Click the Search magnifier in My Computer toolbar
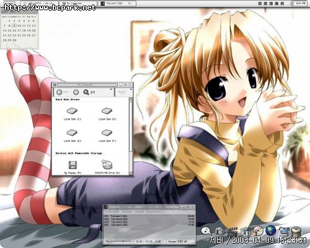Screen dimensions: 310x248 point(86,92)
